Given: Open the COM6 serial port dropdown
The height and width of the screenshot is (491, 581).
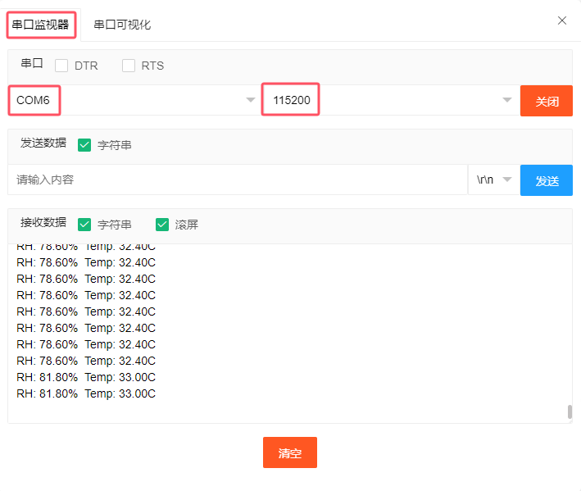Looking at the screenshot, I should point(131,101).
